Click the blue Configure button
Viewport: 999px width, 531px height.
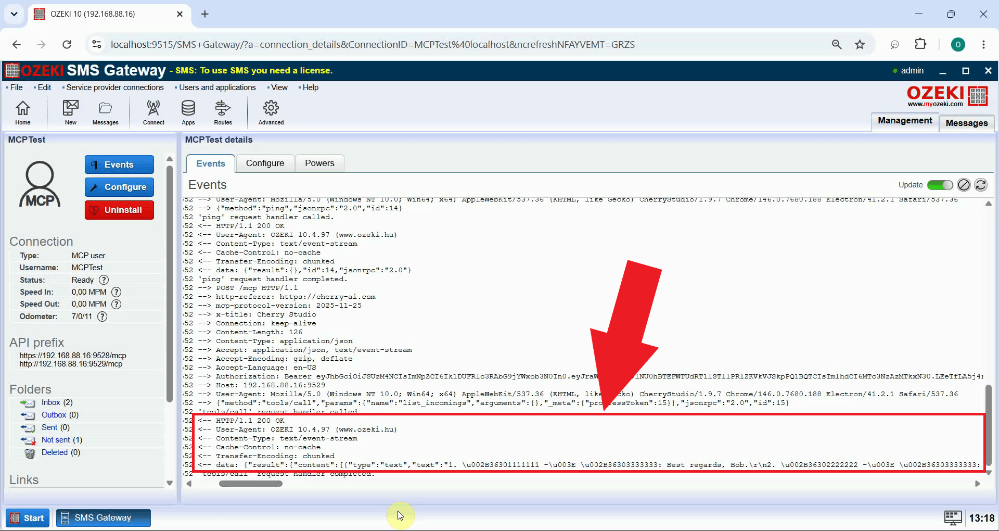[119, 187]
